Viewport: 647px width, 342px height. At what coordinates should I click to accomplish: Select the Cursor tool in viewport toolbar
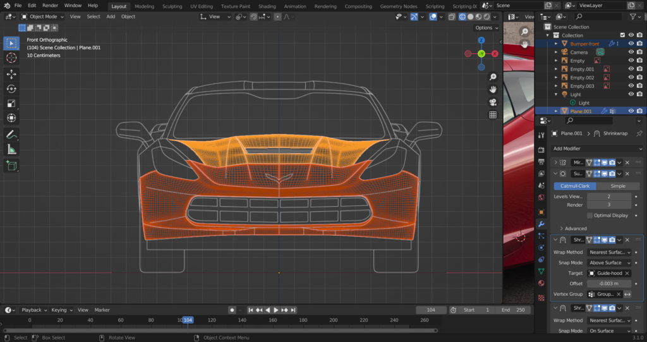click(11, 58)
